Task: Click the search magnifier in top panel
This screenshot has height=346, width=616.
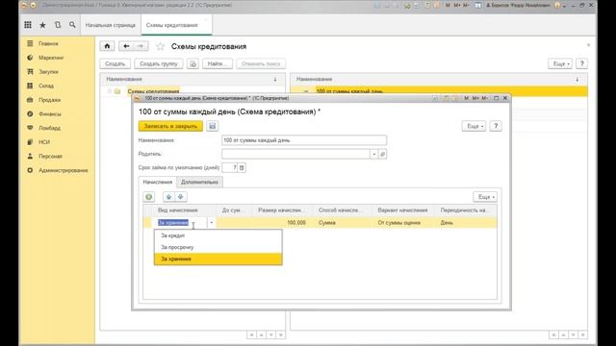Action: coord(72,25)
